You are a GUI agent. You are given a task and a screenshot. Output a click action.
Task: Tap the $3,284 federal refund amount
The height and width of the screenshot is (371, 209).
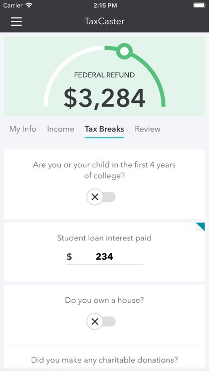coord(104,98)
